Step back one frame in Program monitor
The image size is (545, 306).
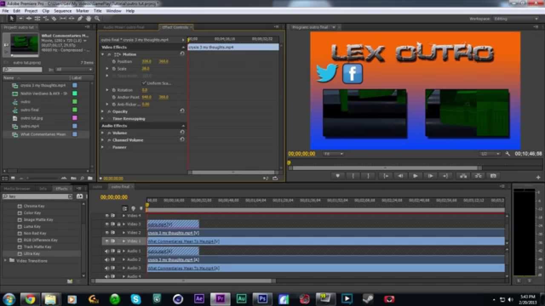[x=400, y=176]
